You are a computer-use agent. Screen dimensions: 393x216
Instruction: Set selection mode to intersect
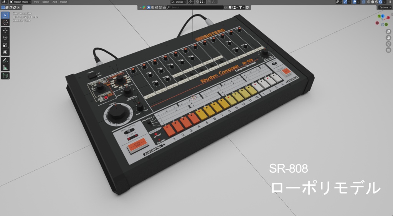(18, 7)
